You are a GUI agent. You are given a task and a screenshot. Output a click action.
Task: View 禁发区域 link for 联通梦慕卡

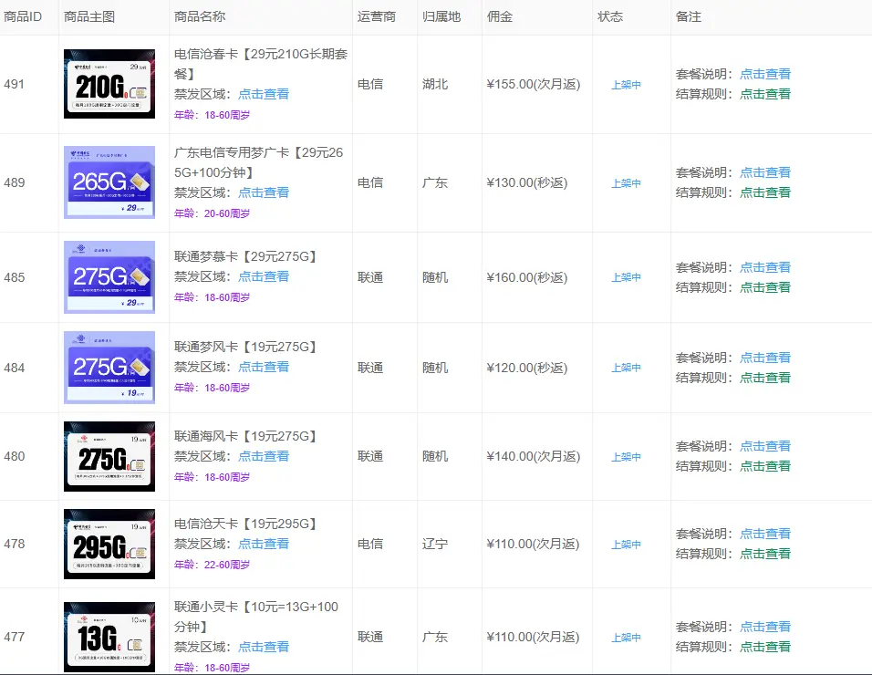[264, 276]
